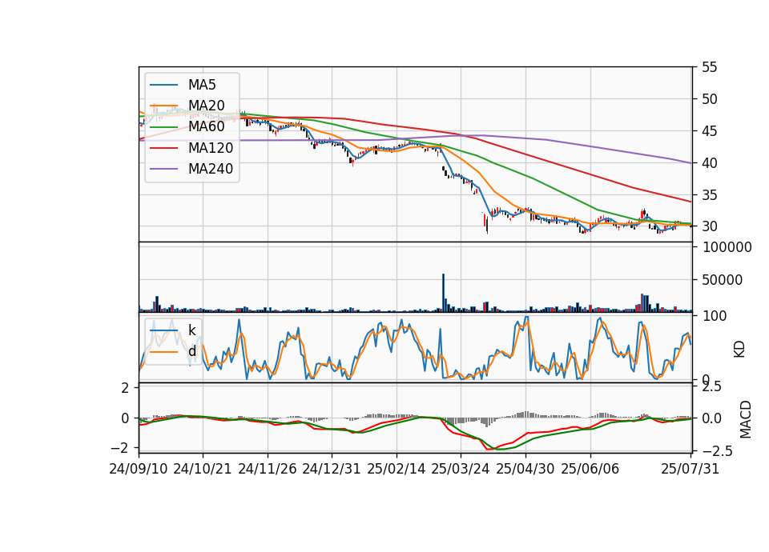Screen dimensions: 769x552
Task: Click the volume axis value 100000
Action: point(727,247)
